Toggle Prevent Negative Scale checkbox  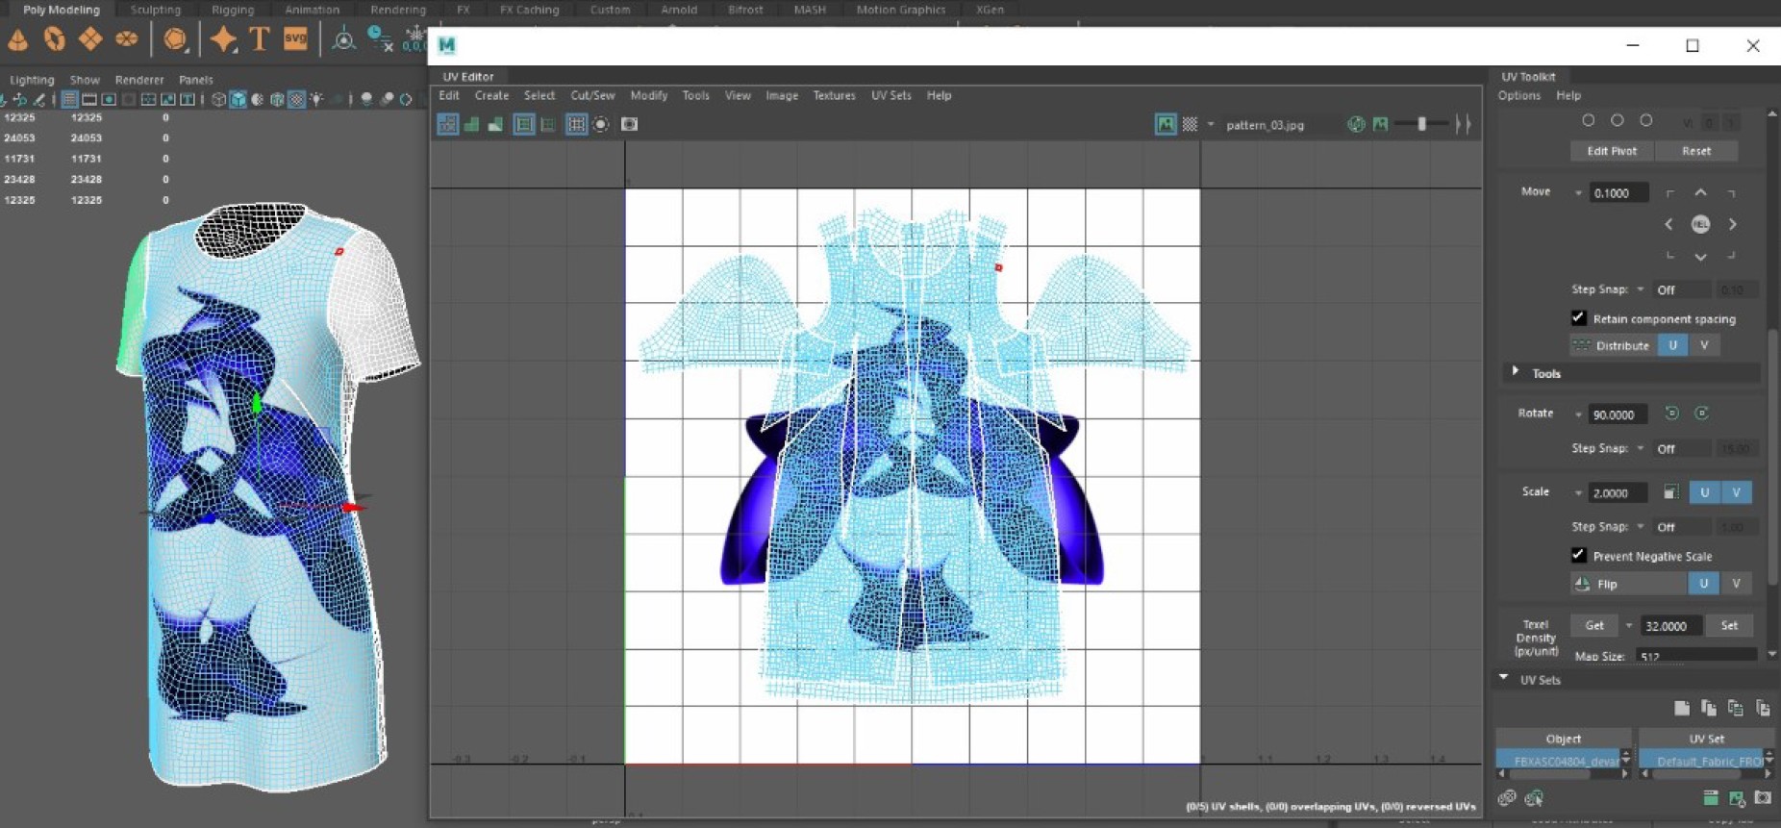click(1578, 556)
